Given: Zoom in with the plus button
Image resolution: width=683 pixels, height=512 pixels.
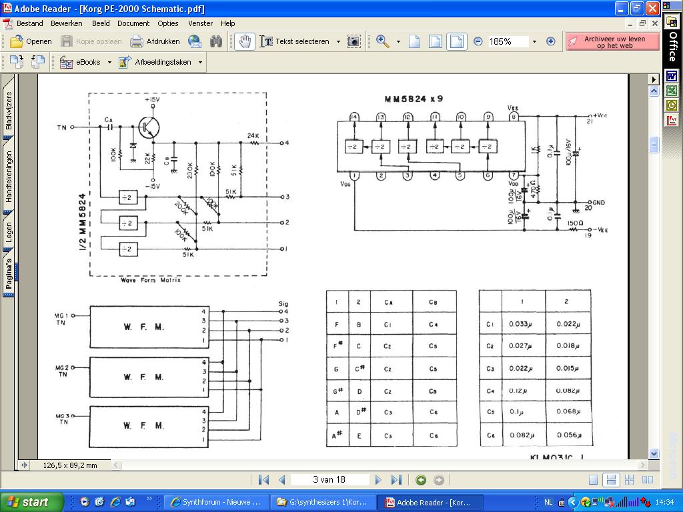Looking at the screenshot, I should 550,41.
